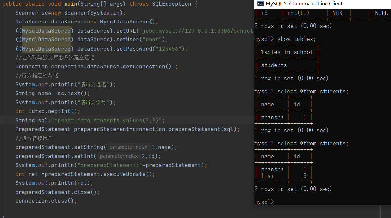Click the 'String name =sc.next();' line

(x=52, y=94)
